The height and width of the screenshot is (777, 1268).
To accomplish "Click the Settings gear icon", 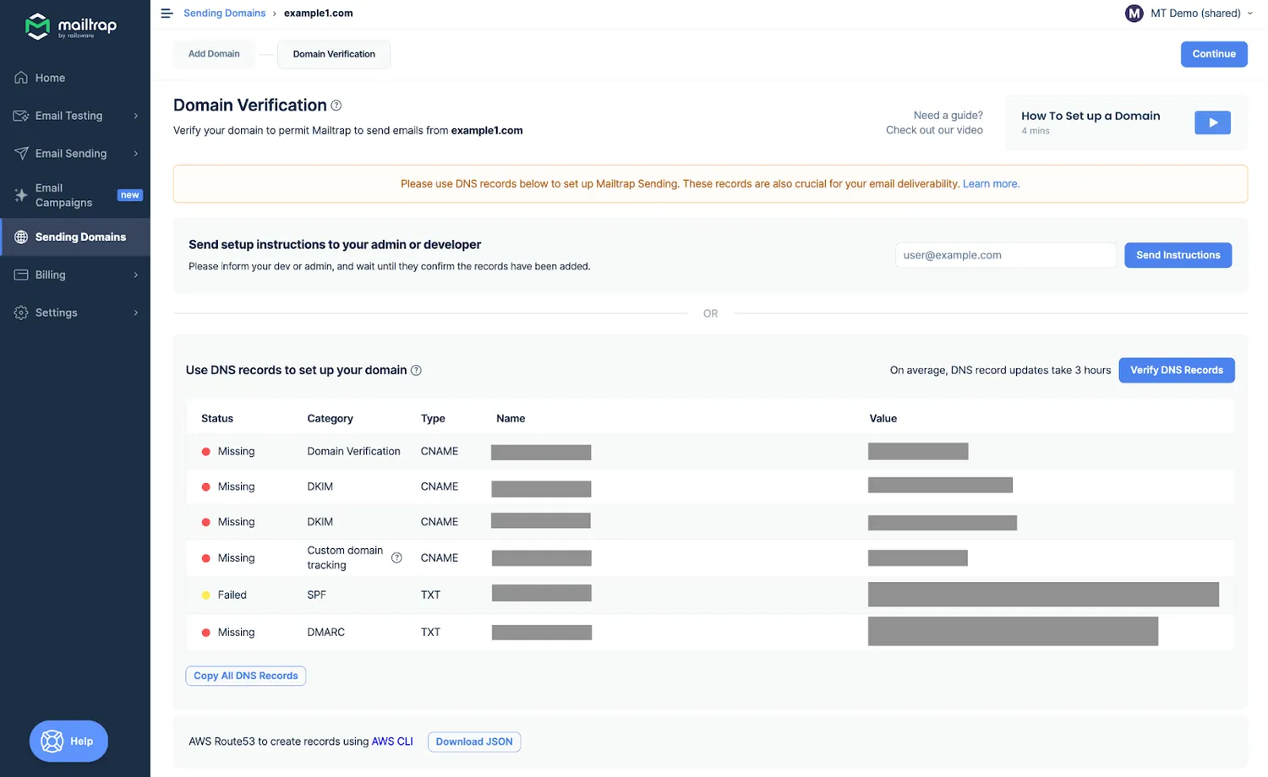I will pyautogui.click(x=21, y=312).
